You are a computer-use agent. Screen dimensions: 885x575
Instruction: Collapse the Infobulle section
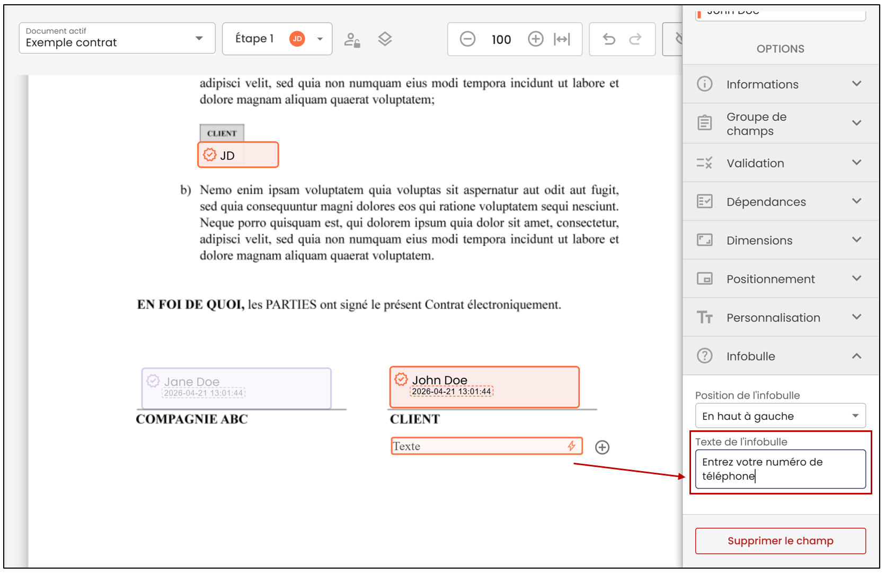pyautogui.click(x=780, y=356)
